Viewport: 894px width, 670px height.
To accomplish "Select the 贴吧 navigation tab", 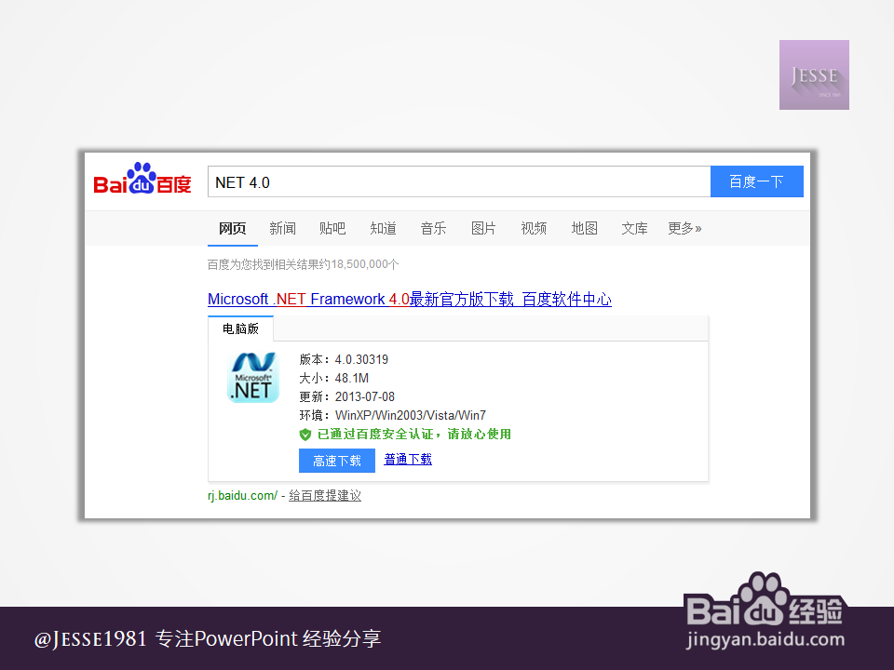I will [332, 228].
